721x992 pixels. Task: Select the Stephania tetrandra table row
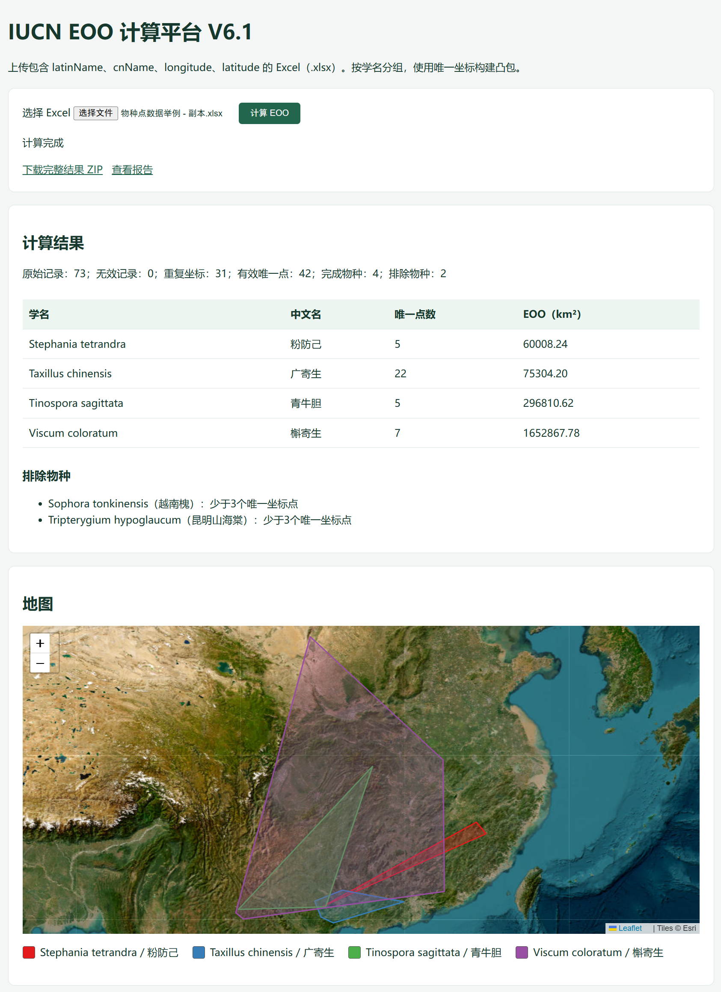tap(361, 344)
